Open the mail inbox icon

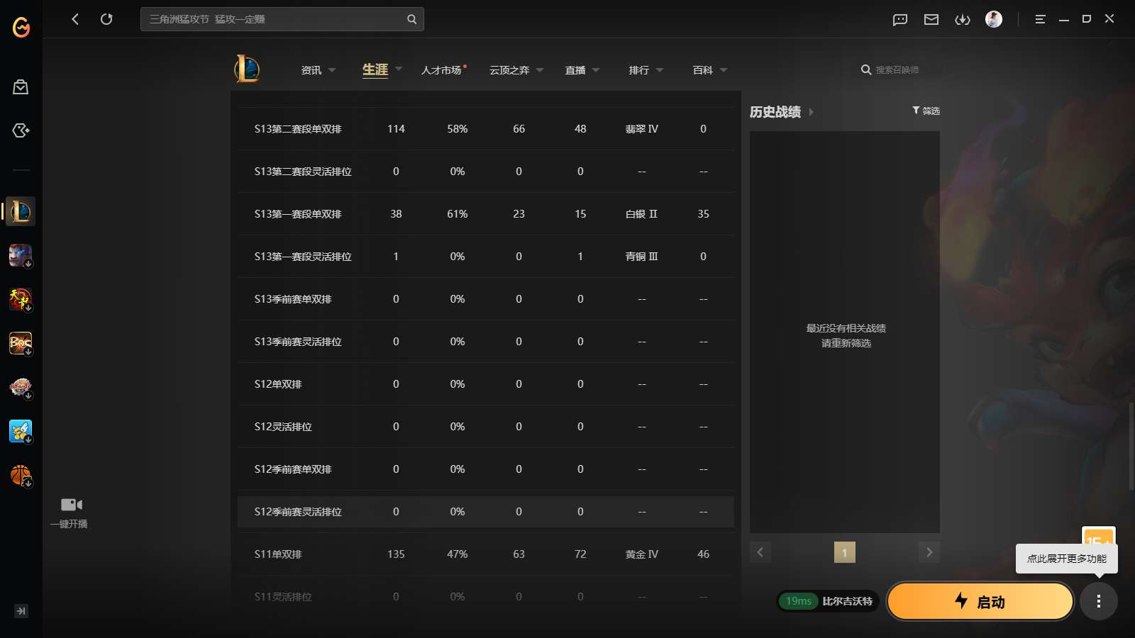[x=931, y=19]
